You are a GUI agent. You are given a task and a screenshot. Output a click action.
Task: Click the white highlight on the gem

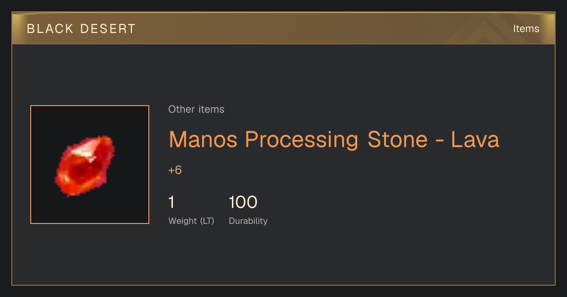(x=85, y=151)
